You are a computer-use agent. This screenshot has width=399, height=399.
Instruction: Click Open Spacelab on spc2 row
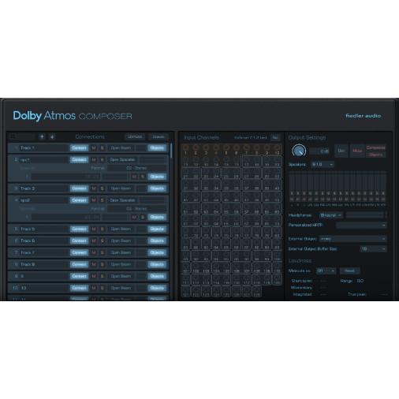(x=122, y=200)
